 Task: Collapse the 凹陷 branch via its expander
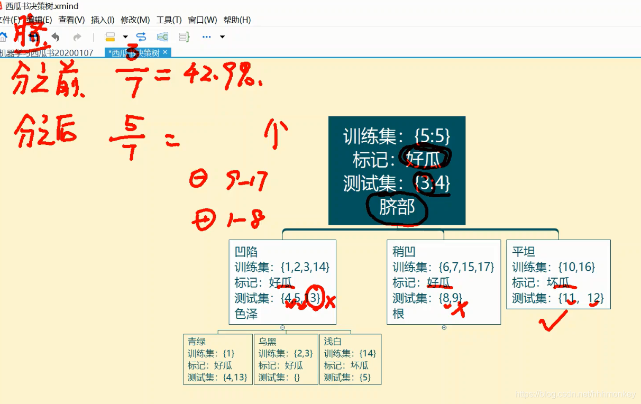pos(282,327)
